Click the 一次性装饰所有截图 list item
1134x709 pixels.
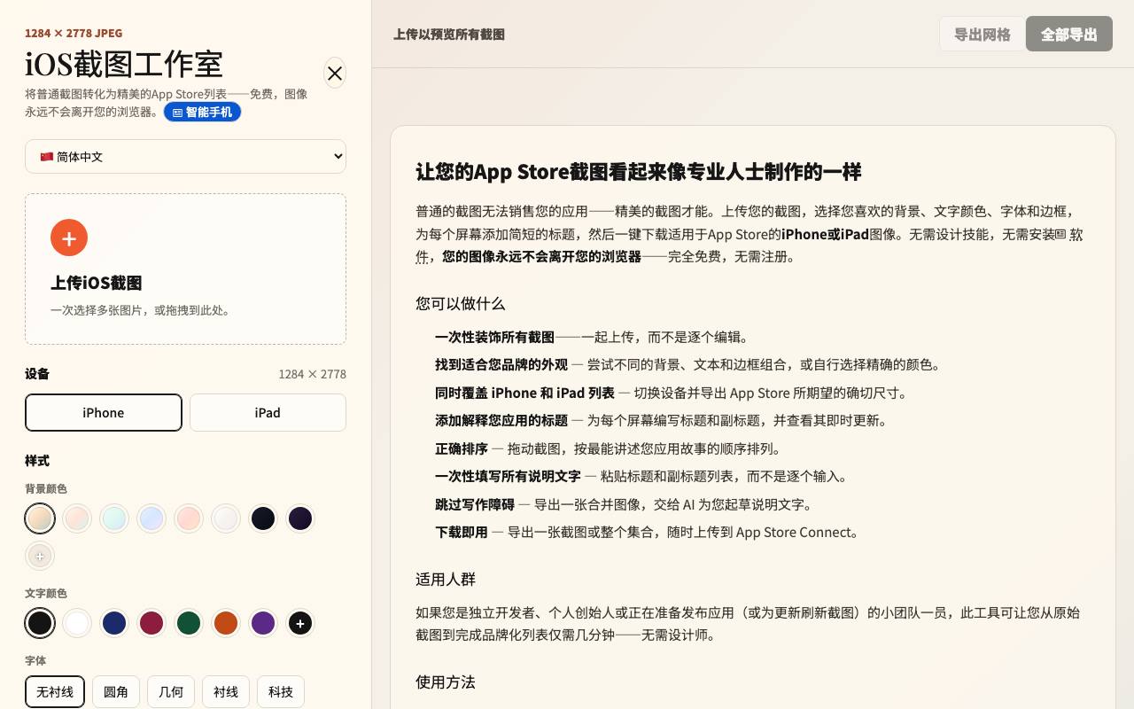(593, 337)
